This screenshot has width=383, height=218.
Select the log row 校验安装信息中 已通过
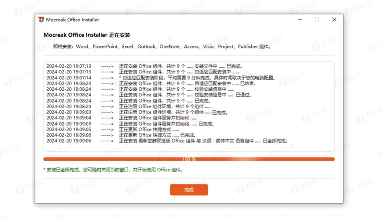[149, 95]
